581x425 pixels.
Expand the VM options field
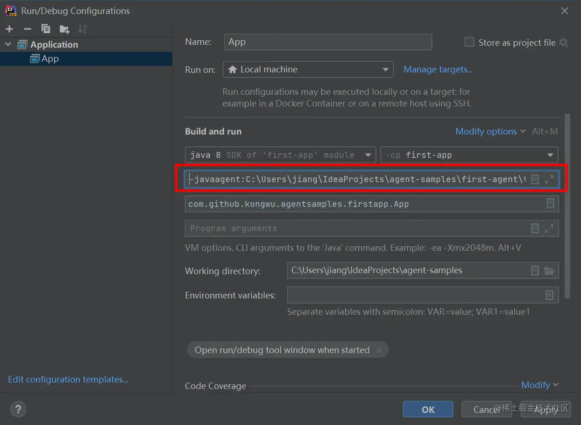pyautogui.click(x=549, y=179)
